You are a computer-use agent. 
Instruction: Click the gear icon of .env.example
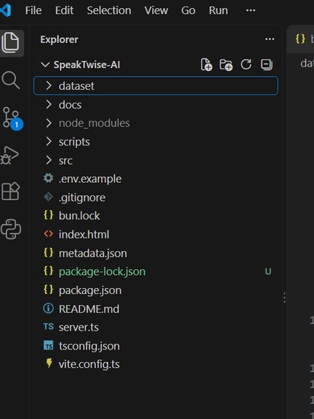[x=48, y=178]
